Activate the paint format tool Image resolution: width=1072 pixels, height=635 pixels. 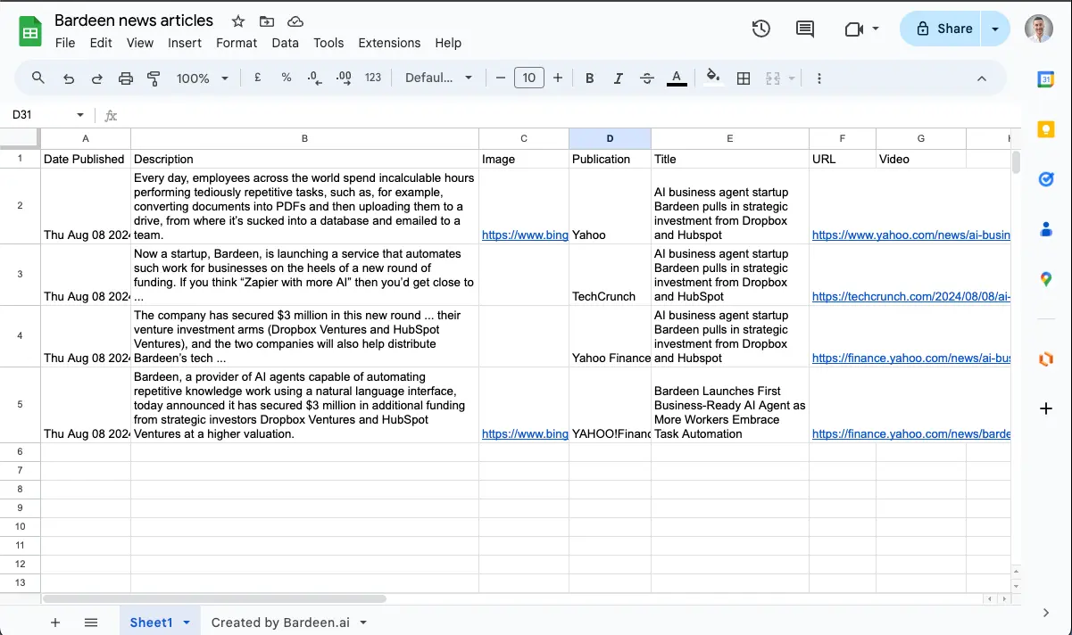click(x=154, y=78)
